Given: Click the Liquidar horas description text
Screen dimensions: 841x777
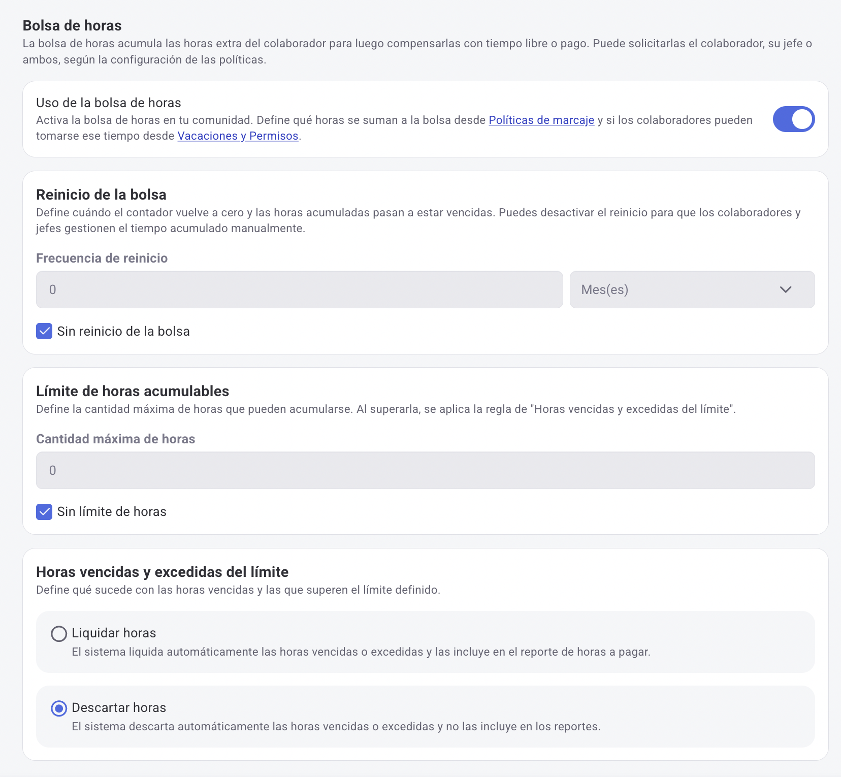Looking at the screenshot, I should point(361,652).
